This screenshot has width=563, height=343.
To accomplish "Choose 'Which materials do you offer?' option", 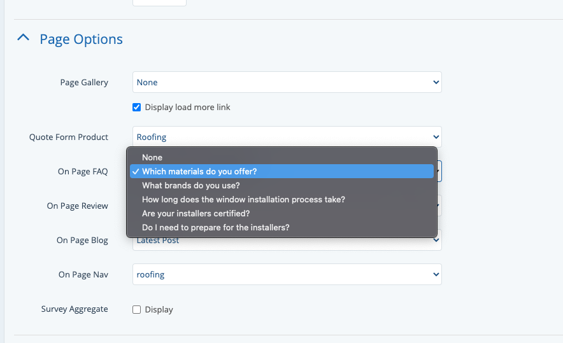I will [199, 171].
